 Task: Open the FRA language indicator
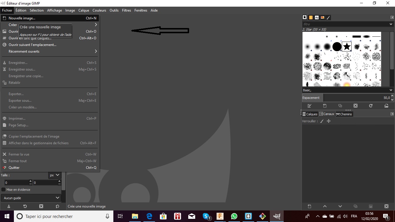(354, 216)
